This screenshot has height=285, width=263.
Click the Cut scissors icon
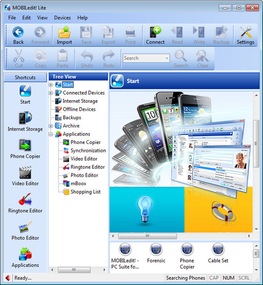[19, 56]
